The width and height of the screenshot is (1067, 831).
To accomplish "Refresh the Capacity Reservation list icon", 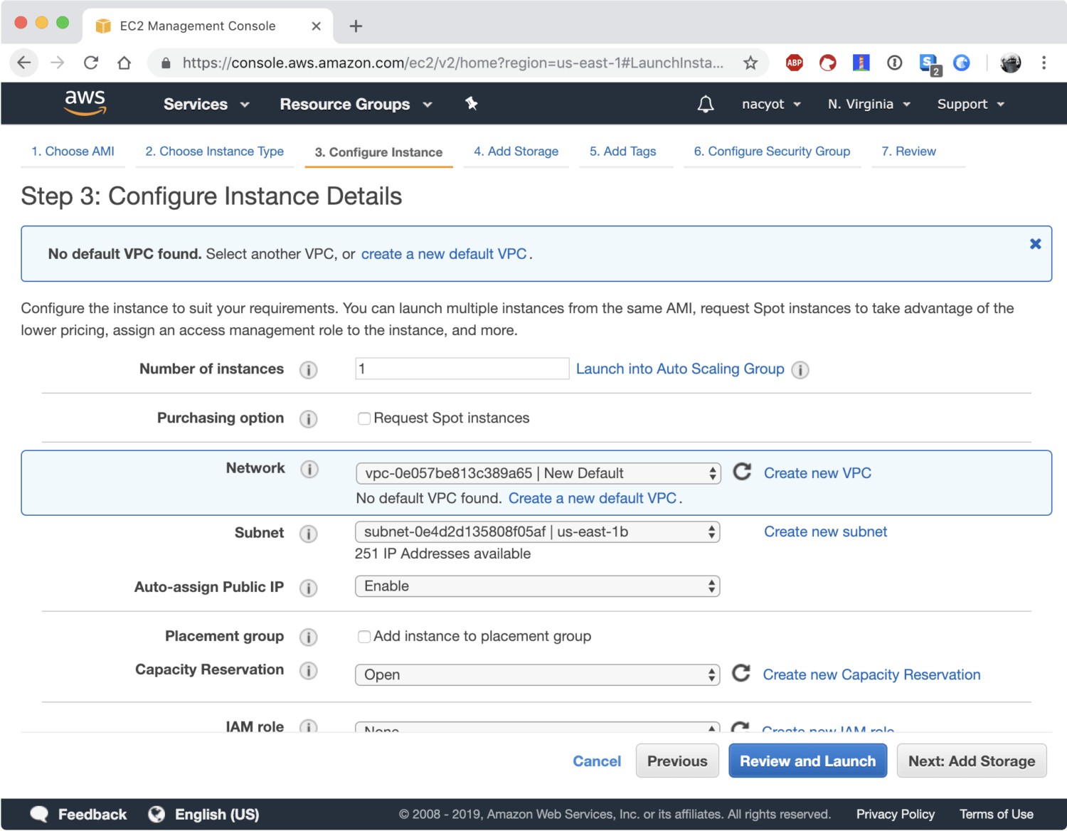I will coord(741,673).
